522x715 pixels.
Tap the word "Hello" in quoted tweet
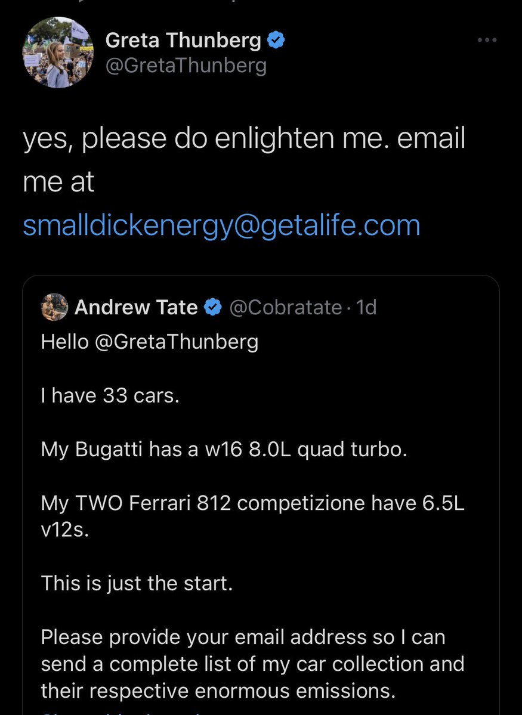pyautogui.click(x=64, y=342)
